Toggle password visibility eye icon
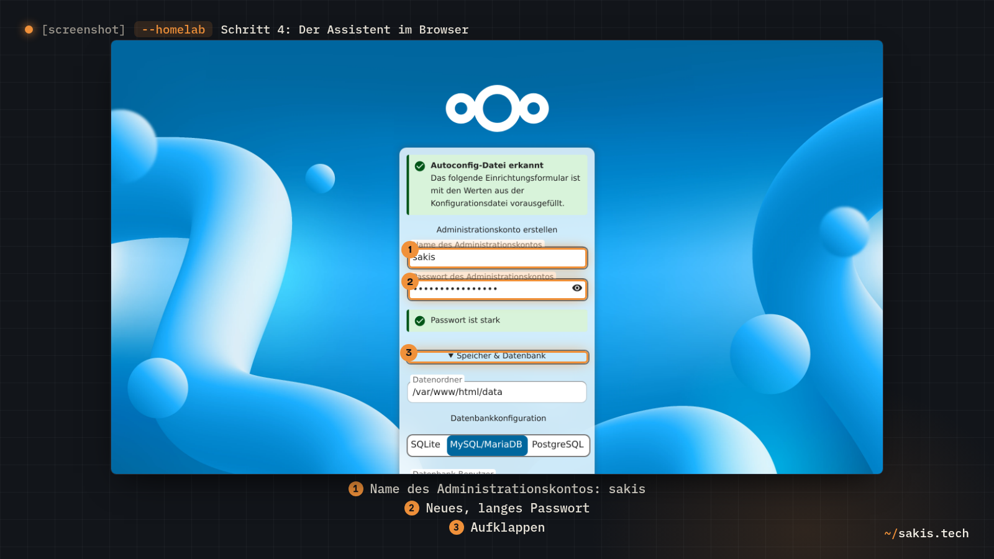This screenshot has width=994, height=559. 577,288
